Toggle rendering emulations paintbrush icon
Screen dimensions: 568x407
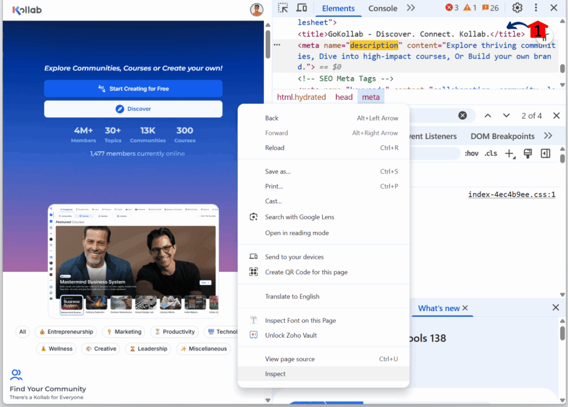(528, 154)
